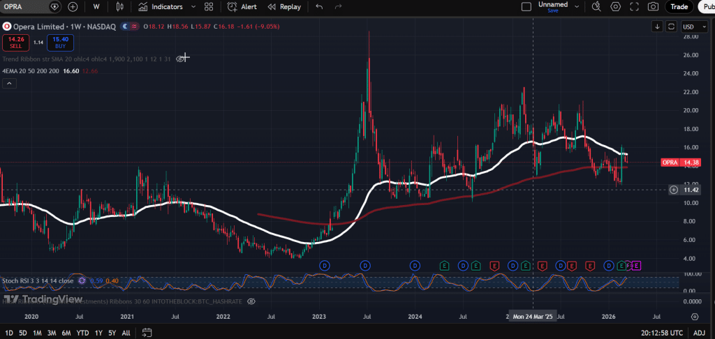This screenshot has height=339, width=715.
Task: Enter fullscreen mode
Action: tap(634, 7)
